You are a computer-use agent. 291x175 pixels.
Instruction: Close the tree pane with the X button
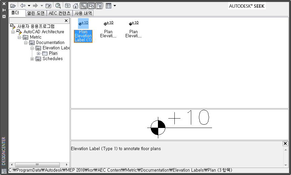(x=66, y=20)
